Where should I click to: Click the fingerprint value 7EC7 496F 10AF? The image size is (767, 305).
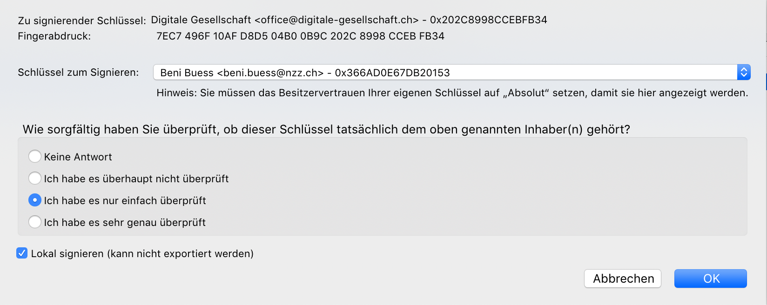(x=300, y=36)
